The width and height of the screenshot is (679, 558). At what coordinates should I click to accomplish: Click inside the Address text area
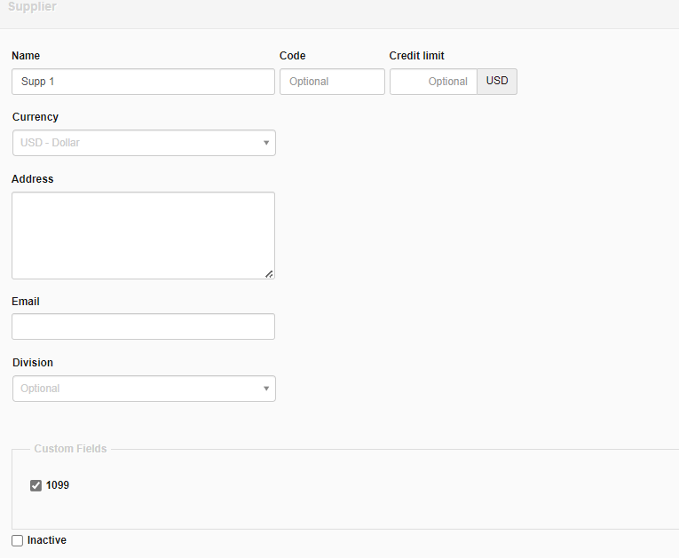click(x=143, y=235)
